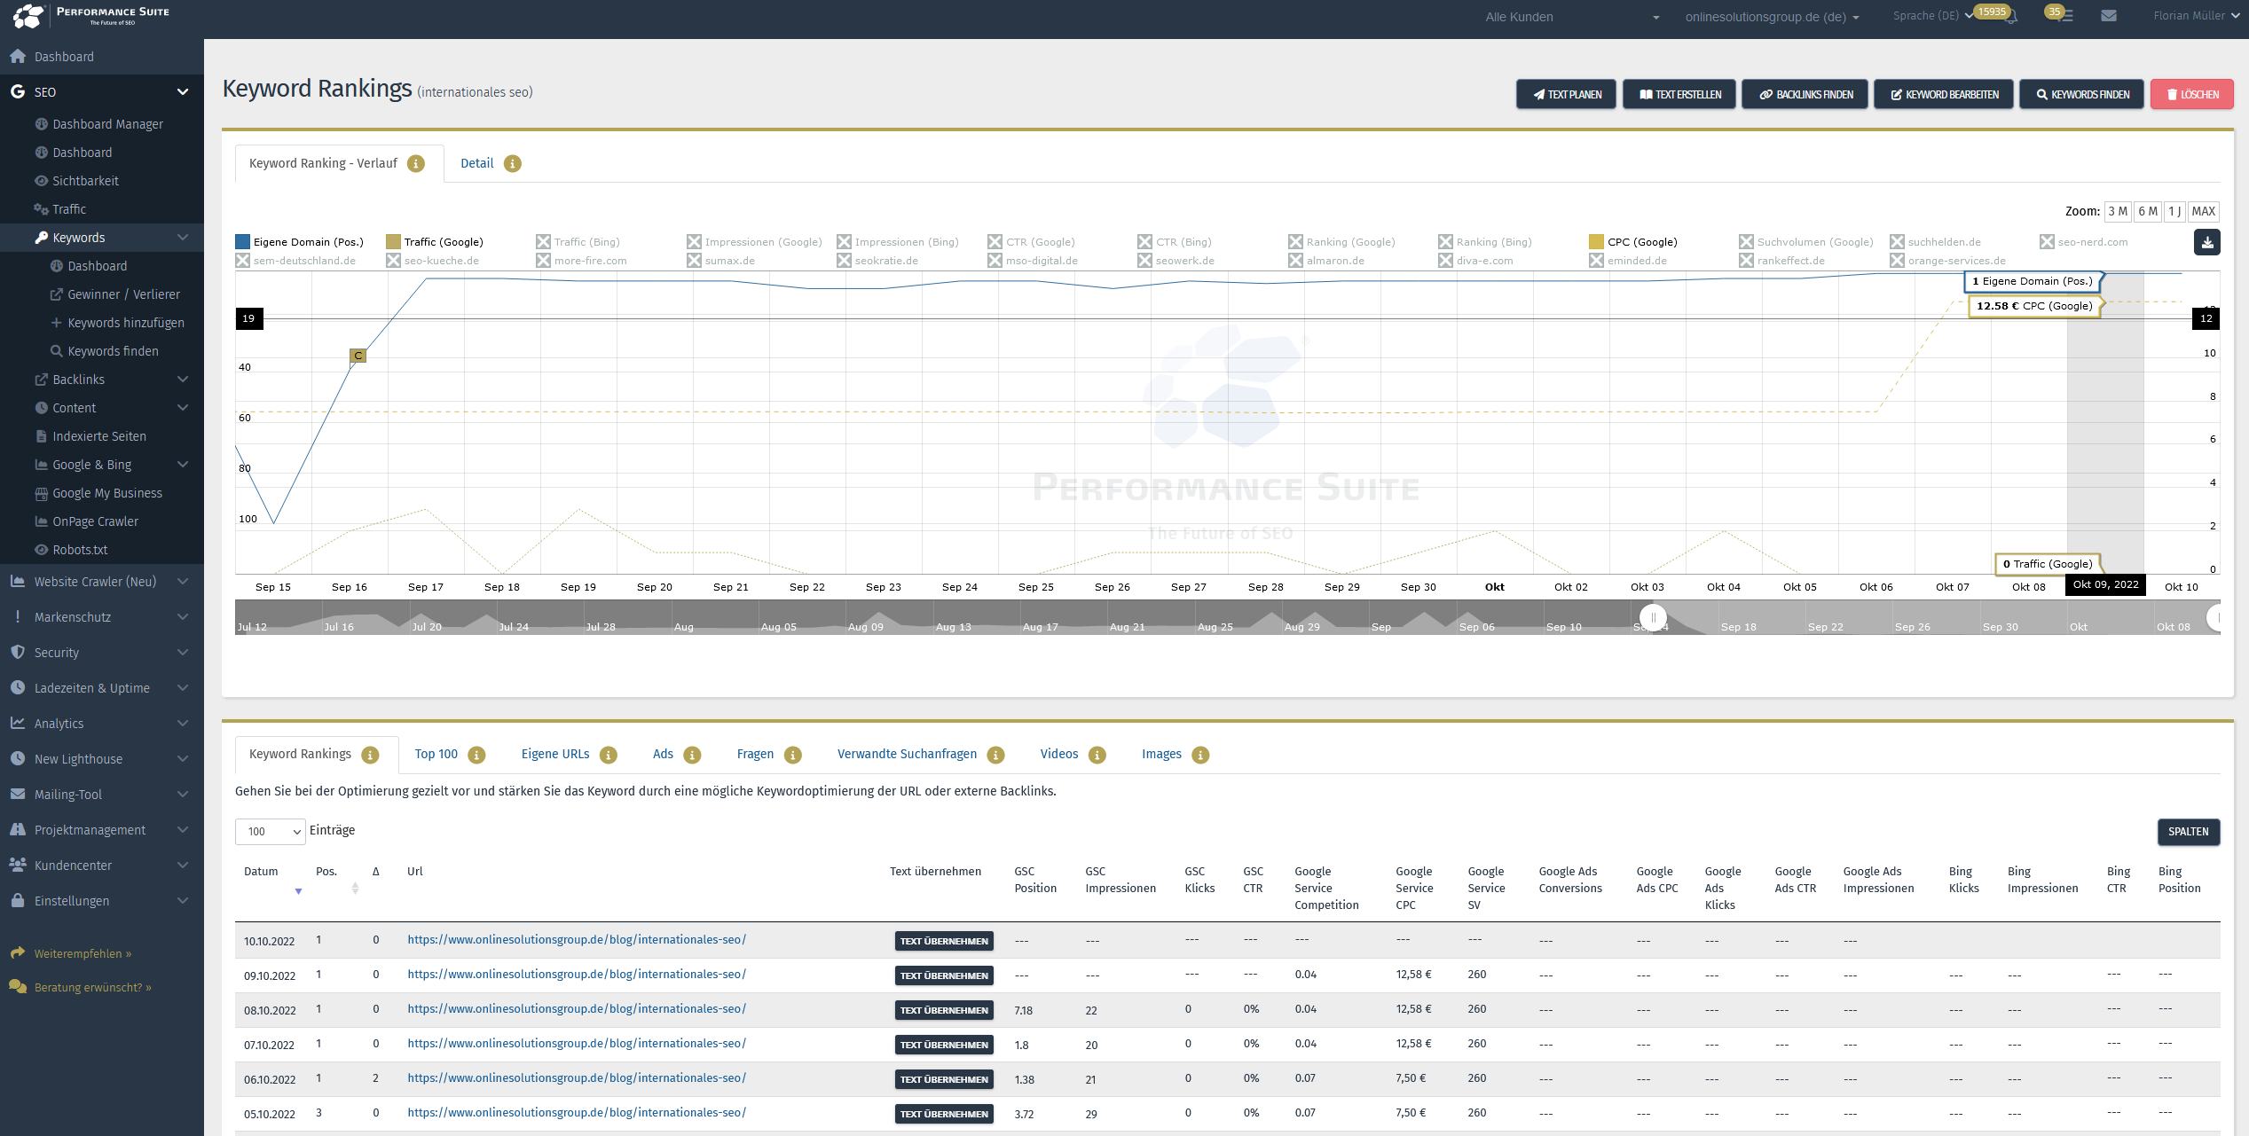
Task: Toggle CPC (Google) chart series
Action: click(x=1633, y=242)
